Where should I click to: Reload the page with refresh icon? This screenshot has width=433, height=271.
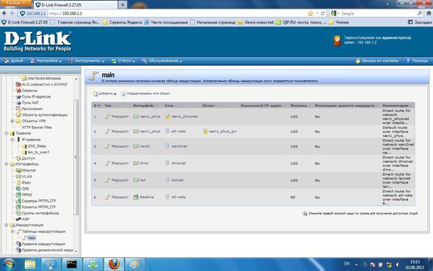point(323,14)
